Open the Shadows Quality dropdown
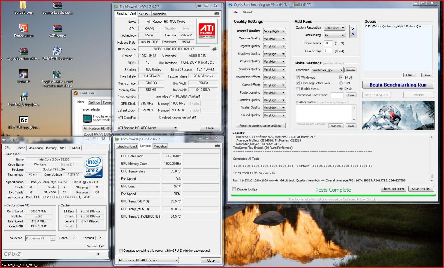 274,54
